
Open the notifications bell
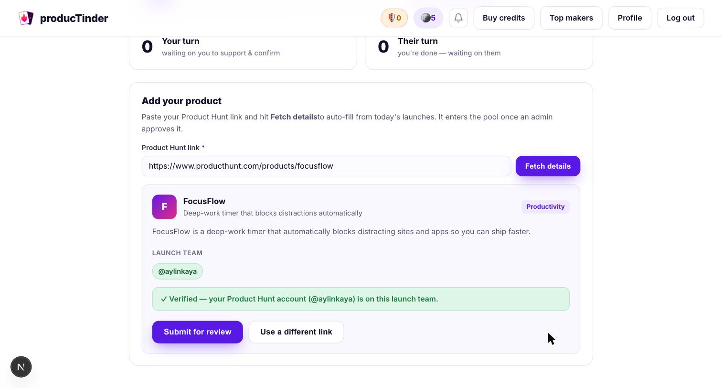point(458,18)
